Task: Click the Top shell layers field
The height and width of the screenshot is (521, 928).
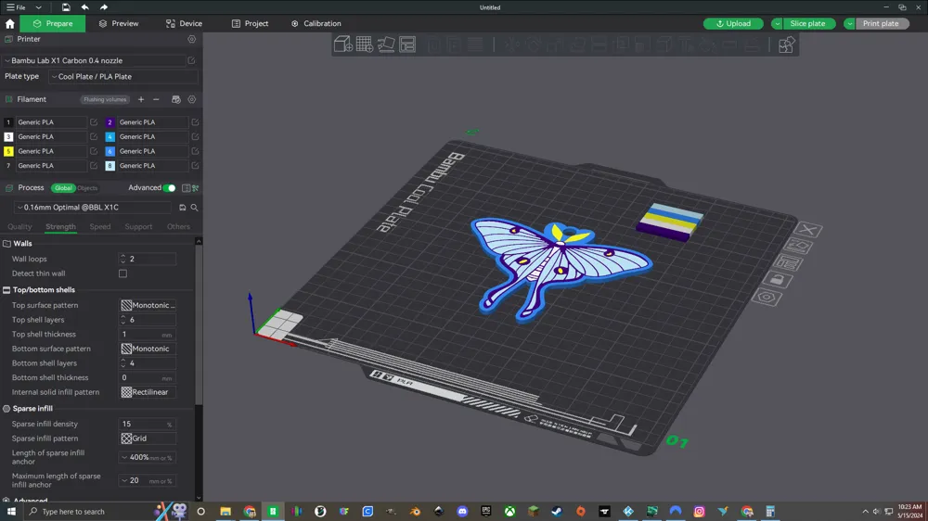Action: [148, 320]
